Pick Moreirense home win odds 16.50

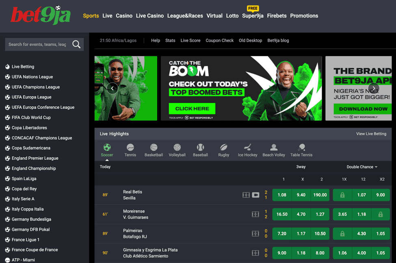pos(282,214)
